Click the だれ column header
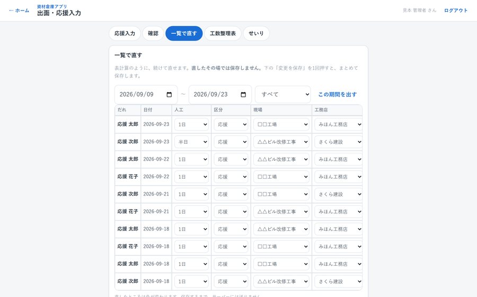The height and width of the screenshot is (297, 477). [x=128, y=110]
